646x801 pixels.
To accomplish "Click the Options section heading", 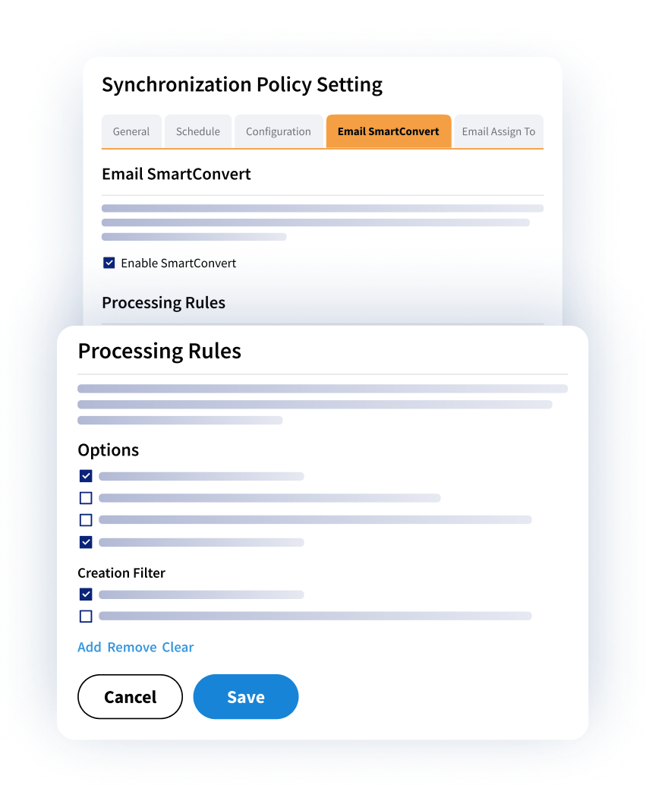I will coord(109,449).
